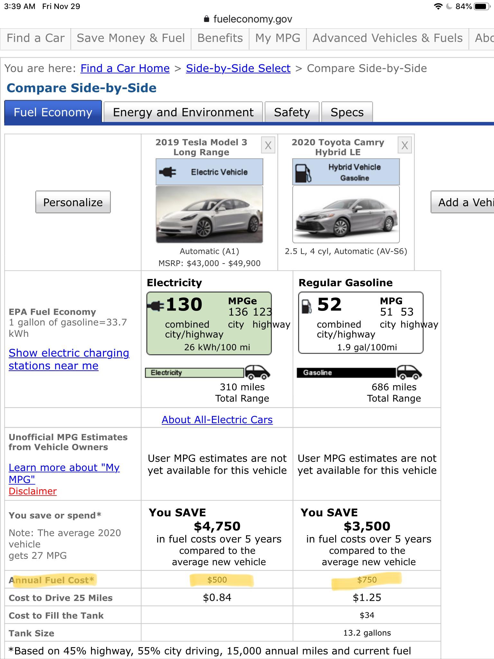Click the $4,750 savings amount

click(x=217, y=526)
